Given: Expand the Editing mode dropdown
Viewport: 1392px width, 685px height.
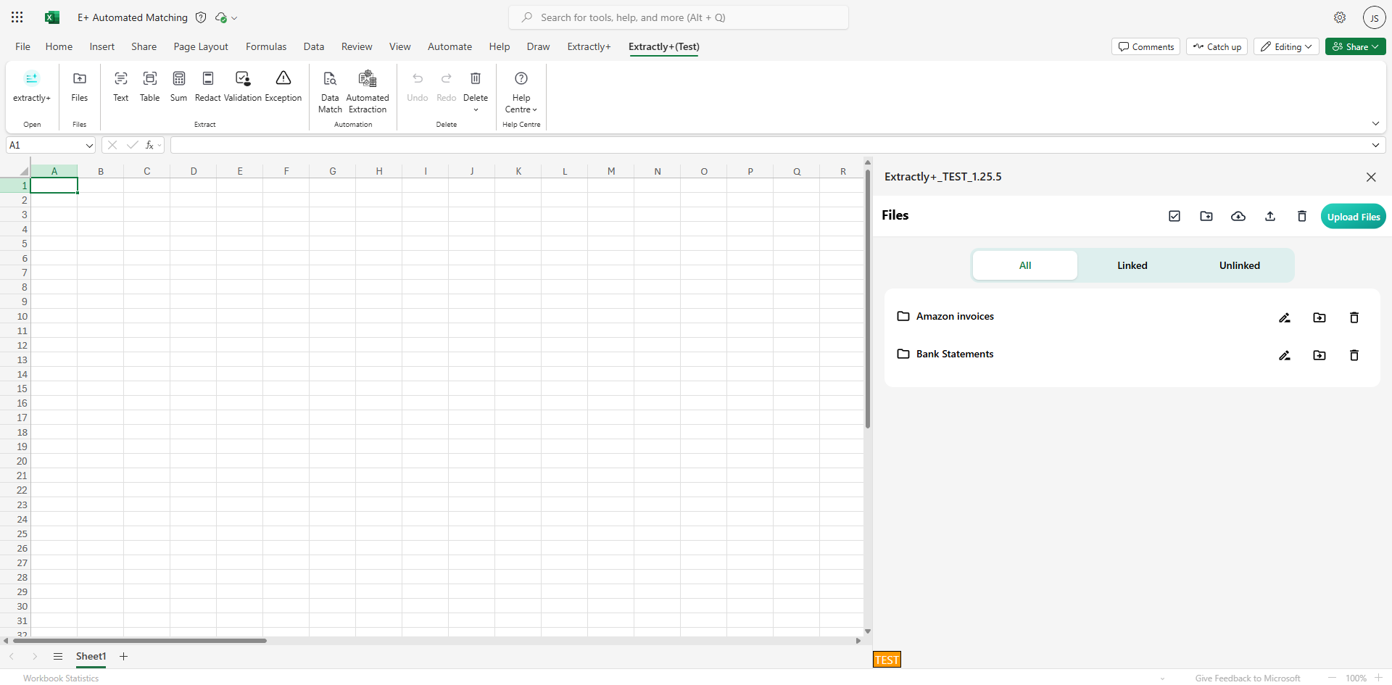Looking at the screenshot, I should (x=1286, y=46).
